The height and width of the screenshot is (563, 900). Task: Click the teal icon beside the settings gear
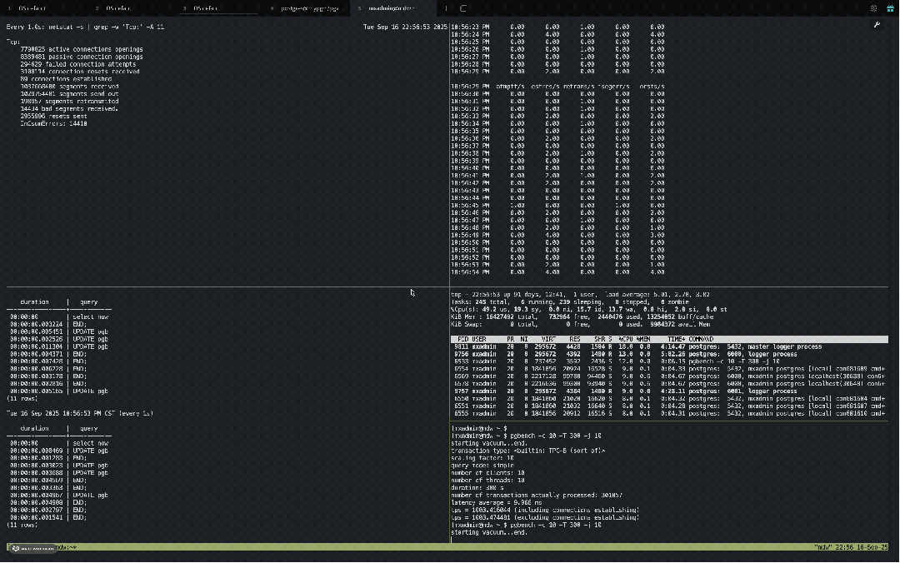890,8
